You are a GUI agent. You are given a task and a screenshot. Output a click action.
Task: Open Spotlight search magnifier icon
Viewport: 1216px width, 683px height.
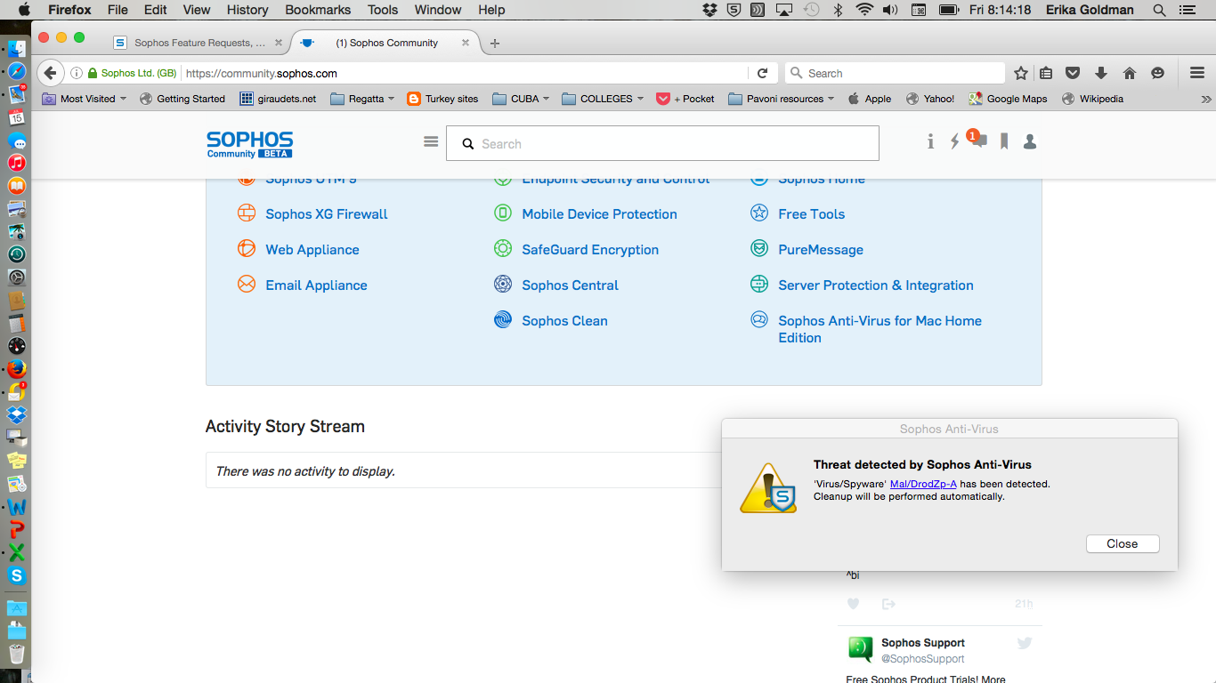(1159, 10)
